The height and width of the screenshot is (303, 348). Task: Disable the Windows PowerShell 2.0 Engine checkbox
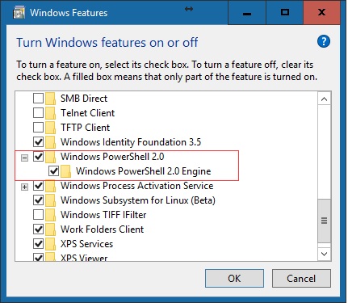coord(53,171)
